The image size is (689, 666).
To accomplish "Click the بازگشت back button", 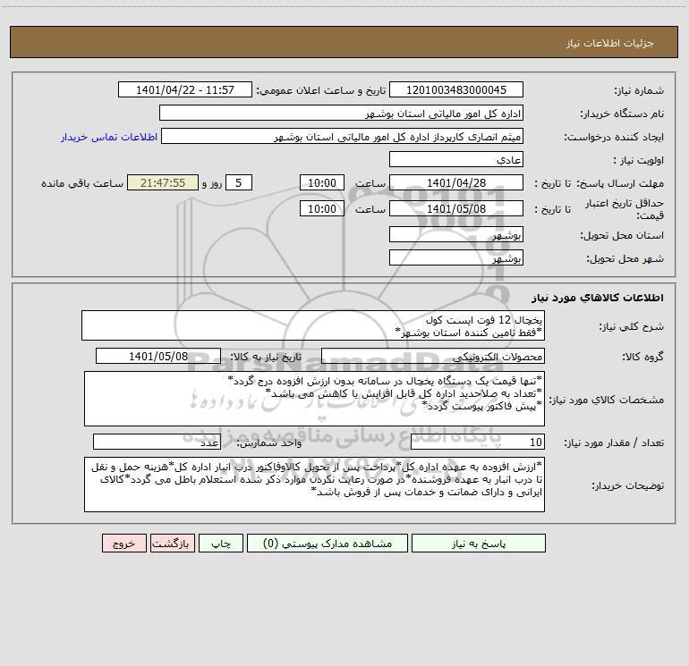I will point(172,544).
